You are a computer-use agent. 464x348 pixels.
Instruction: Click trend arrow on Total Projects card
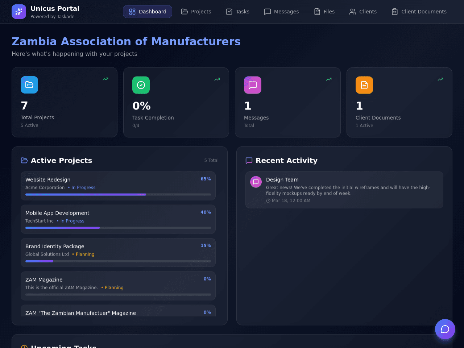click(105, 79)
